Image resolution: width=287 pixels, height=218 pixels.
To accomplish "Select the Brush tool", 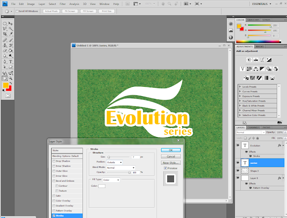I will (x=11, y=40).
